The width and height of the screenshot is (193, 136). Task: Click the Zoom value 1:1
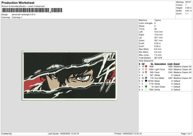187,14
